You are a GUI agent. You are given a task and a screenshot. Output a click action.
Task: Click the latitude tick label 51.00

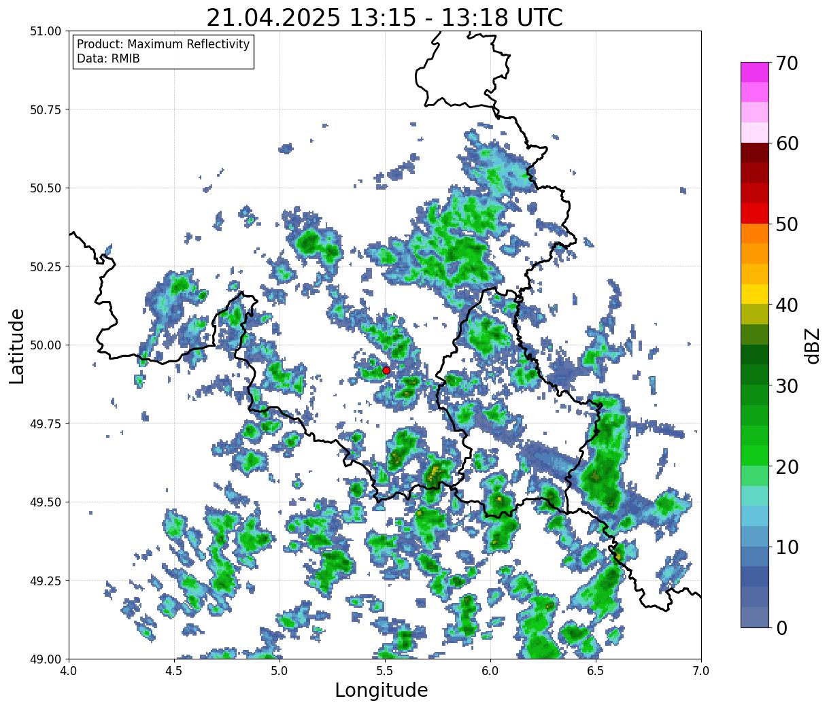[46, 31]
